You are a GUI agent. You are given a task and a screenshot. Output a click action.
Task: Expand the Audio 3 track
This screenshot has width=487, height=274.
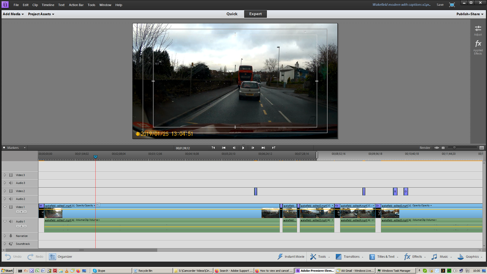tap(5, 183)
